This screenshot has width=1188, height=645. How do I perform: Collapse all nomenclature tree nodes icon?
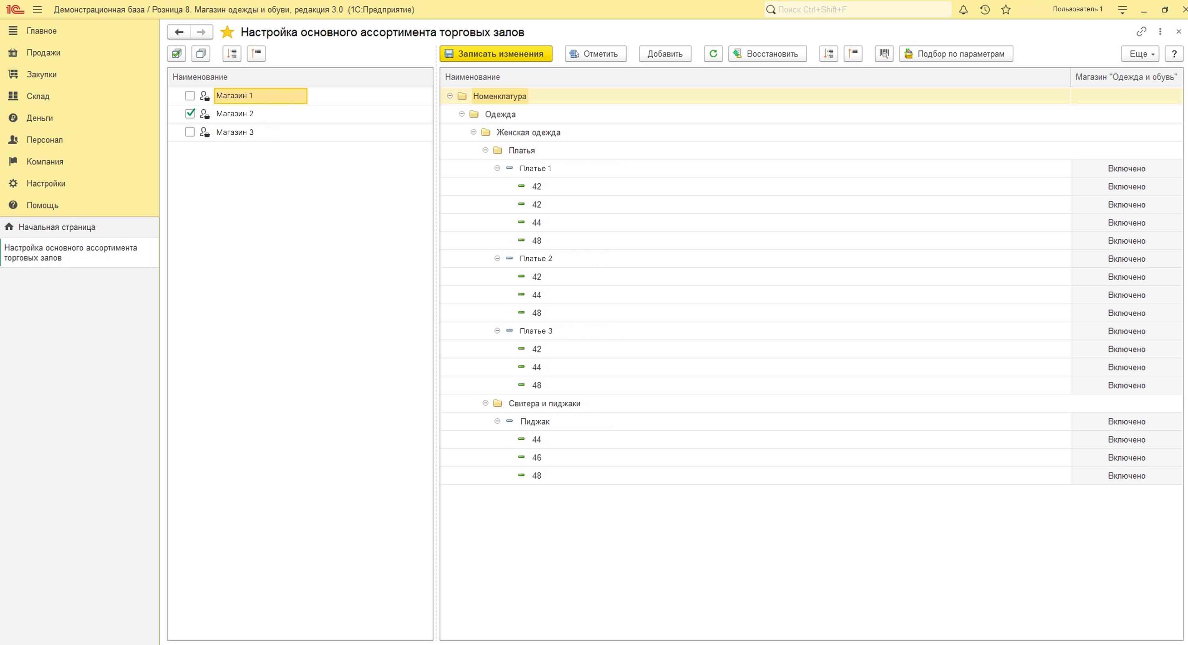pos(853,54)
